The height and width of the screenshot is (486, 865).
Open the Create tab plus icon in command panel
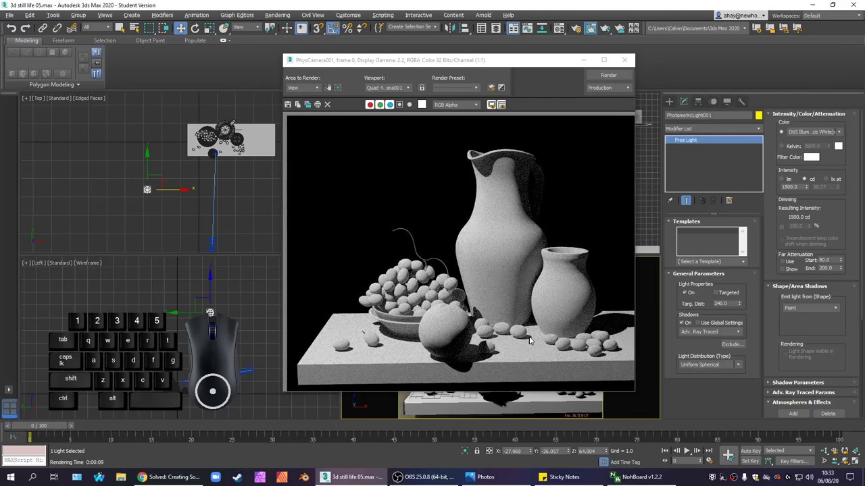coord(669,101)
